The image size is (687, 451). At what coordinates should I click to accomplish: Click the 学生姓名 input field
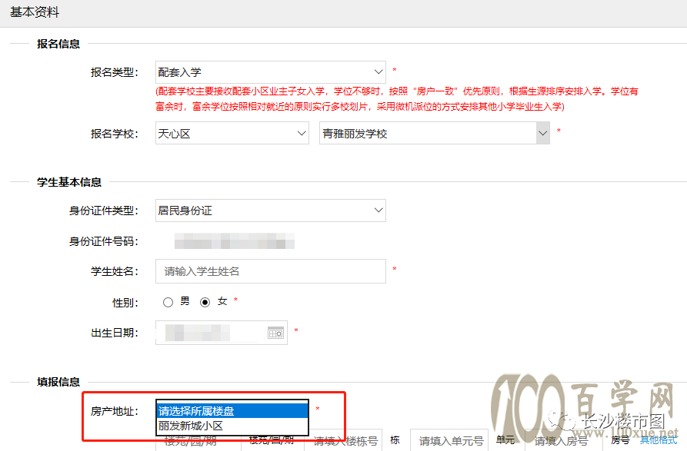(270, 271)
